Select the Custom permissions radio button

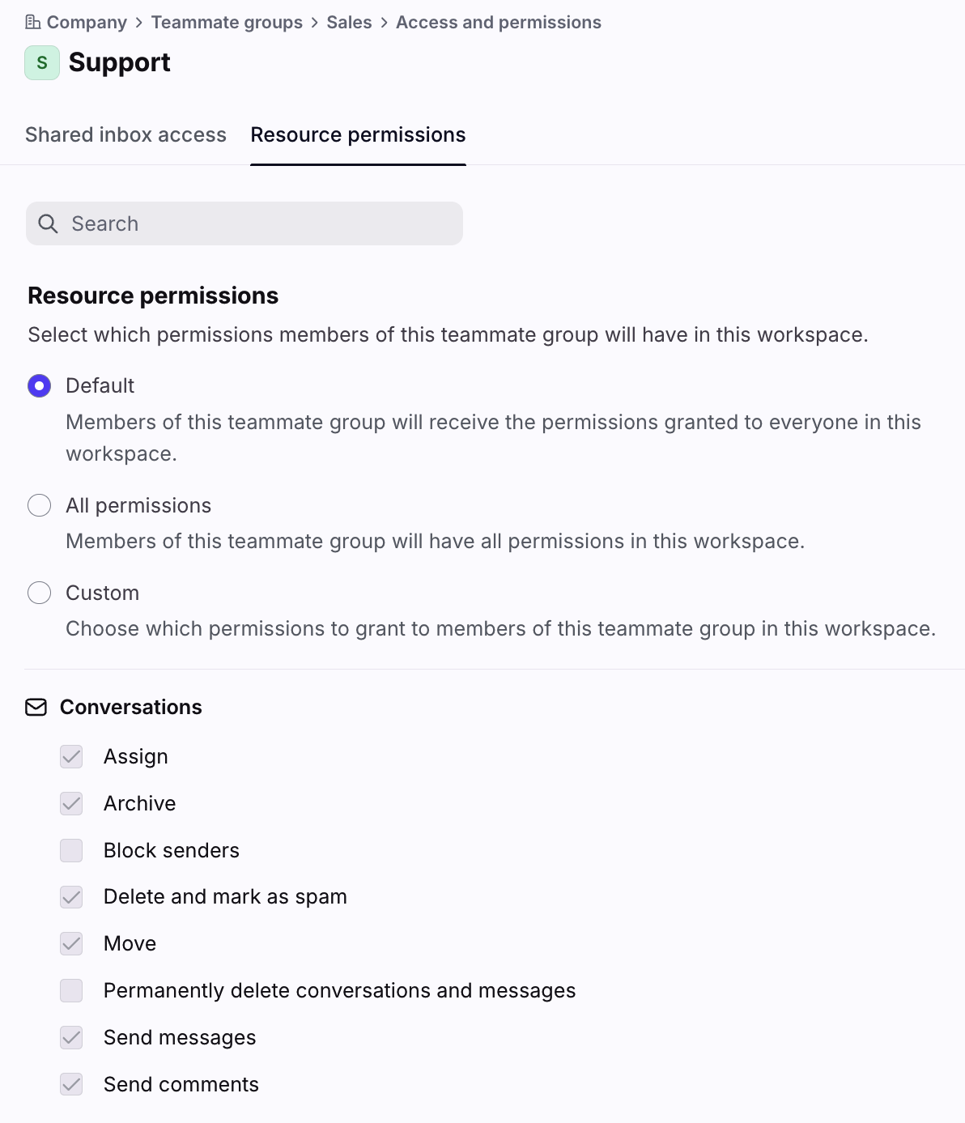pos(40,593)
